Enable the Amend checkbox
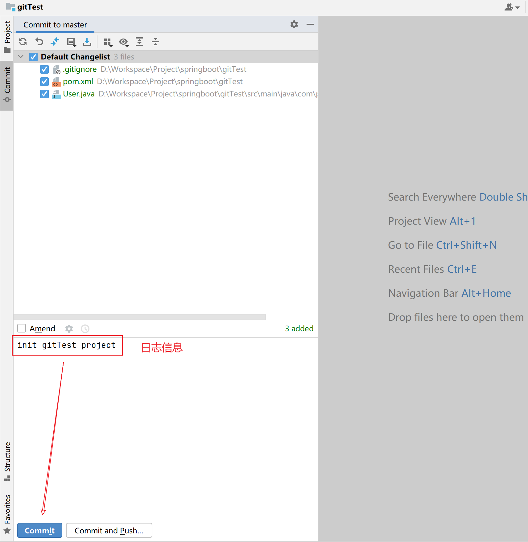This screenshot has height=542, width=528. point(22,328)
